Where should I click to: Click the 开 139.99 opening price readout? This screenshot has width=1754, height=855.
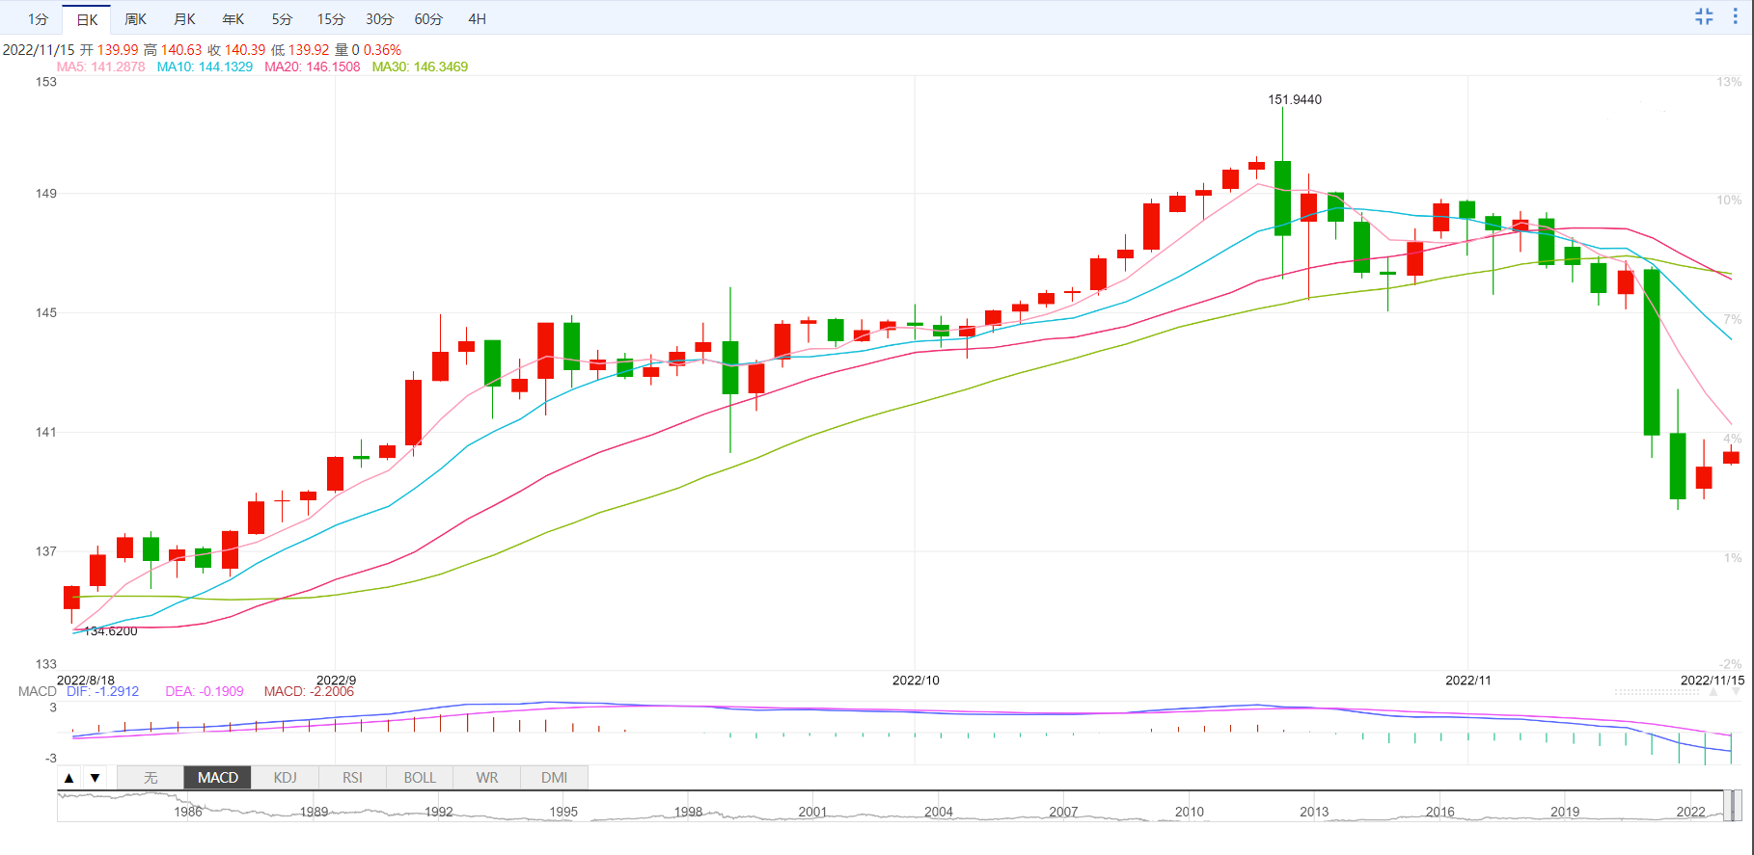109,50
